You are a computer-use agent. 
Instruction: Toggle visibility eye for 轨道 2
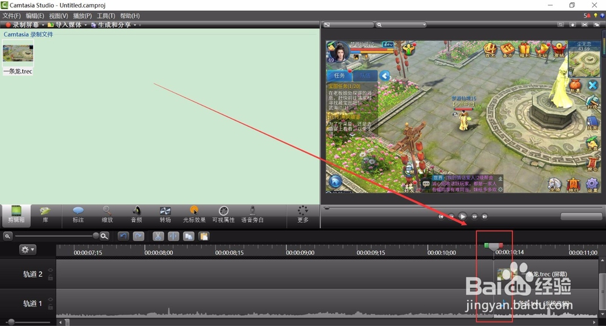pyautogui.click(x=50, y=270)
